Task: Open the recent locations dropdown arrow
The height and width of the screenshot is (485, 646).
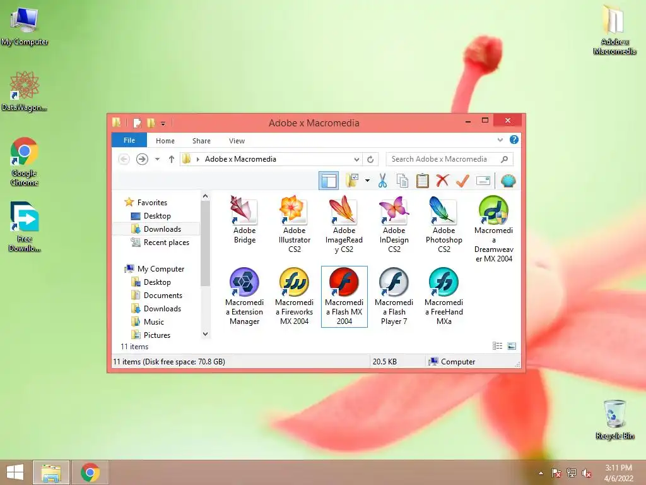Action: pos(157,159)
